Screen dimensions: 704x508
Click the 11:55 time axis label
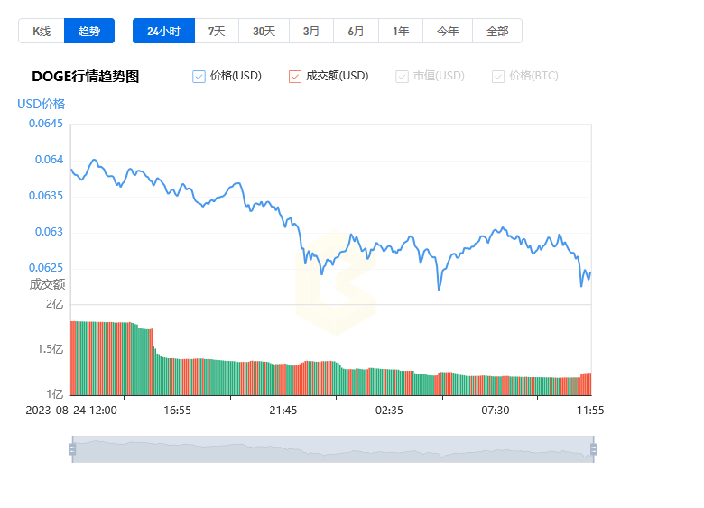[x=590, y=411]
